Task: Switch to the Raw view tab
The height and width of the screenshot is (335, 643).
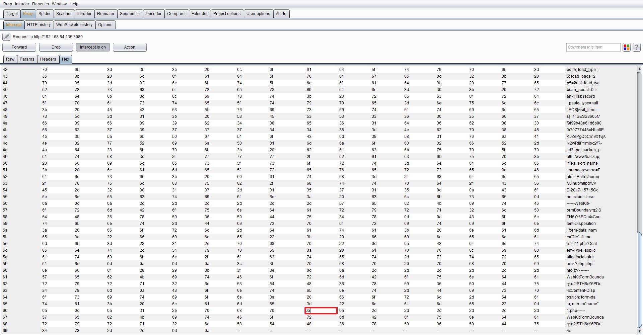Action: [10, 59]
